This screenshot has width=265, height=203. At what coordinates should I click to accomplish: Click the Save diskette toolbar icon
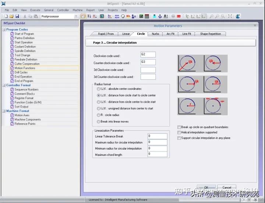[x=17, y=16]
